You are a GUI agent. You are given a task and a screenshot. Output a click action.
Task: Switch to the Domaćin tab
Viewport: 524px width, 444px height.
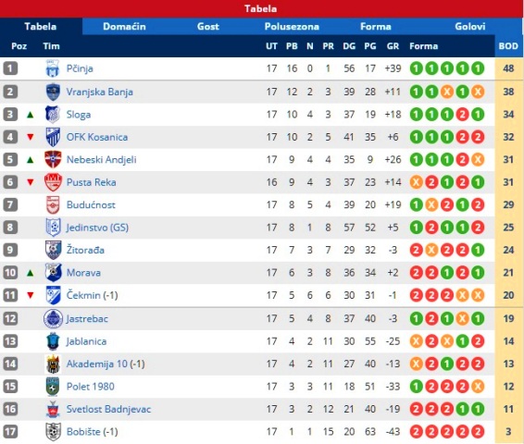point(124,27)
